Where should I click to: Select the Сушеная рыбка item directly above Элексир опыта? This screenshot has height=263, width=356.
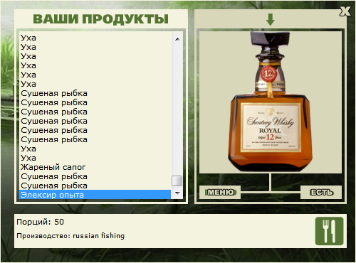95,186
